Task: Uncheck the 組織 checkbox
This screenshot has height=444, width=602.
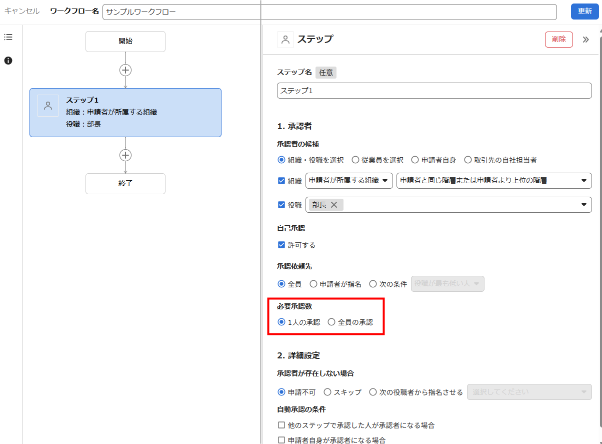Action: point(281,181)
